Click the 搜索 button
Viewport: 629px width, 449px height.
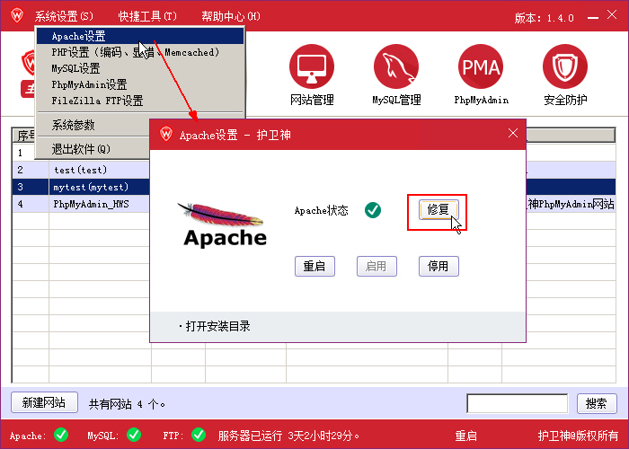597,403
